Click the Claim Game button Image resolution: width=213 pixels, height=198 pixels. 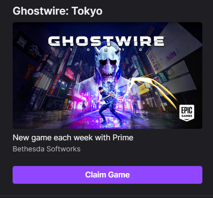tap(107, 175)
